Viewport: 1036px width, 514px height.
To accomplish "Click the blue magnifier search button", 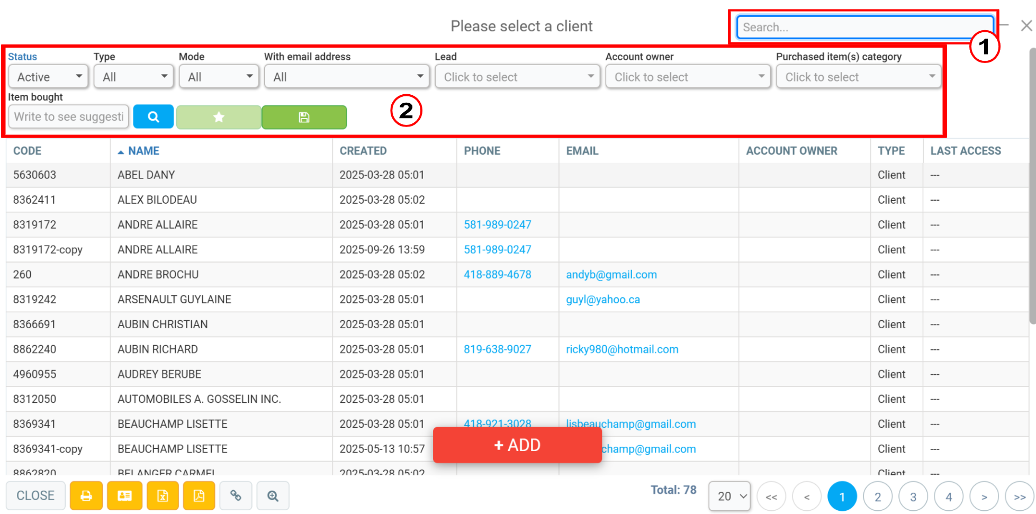I will coord(153,116).
